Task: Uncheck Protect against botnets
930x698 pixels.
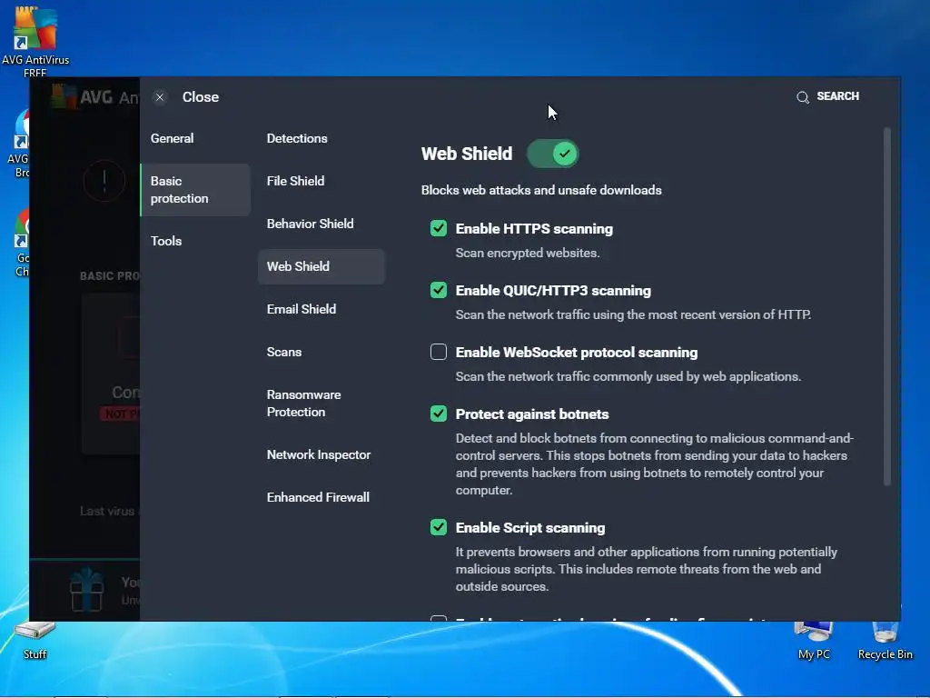Action: click(439, 414)
